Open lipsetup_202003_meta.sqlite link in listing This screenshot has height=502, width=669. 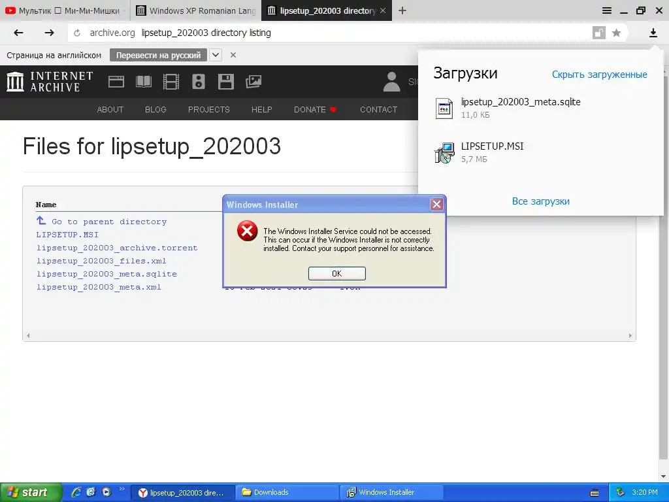point(106,274)
